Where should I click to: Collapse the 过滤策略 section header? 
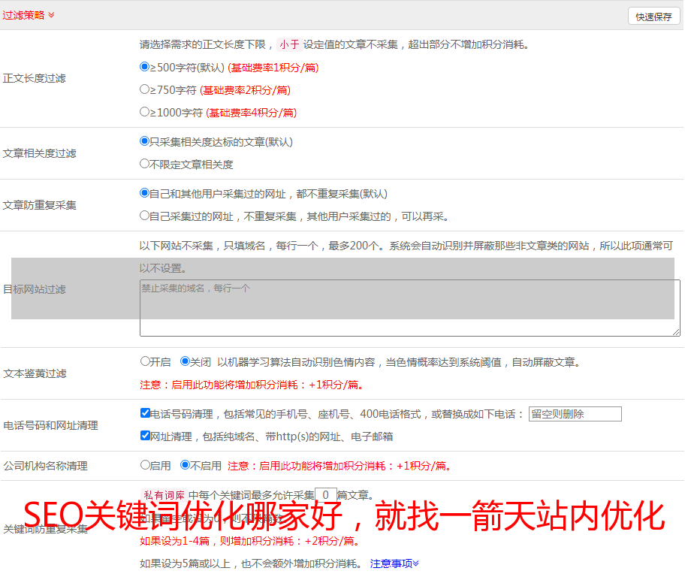tap(29, 15)
